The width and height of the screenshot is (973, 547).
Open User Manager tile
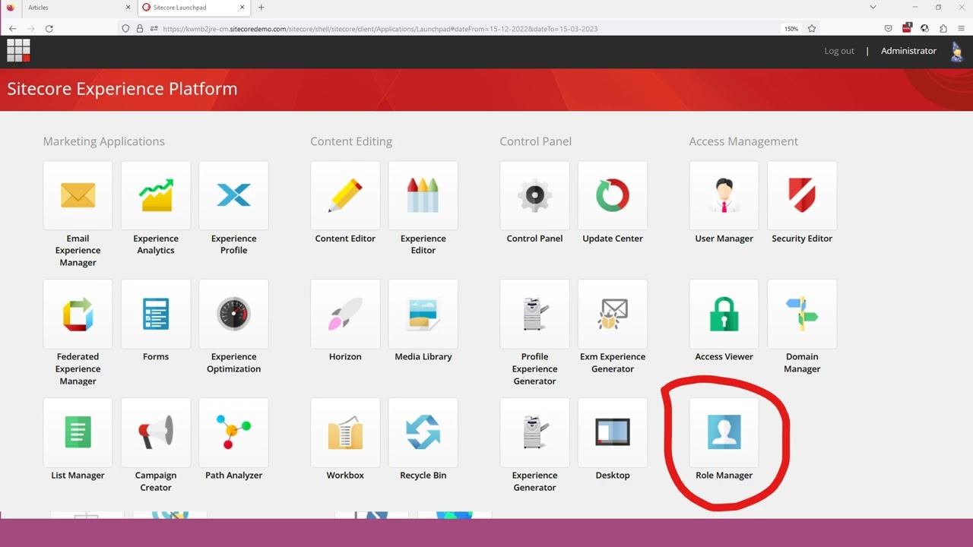click(724, 195)
